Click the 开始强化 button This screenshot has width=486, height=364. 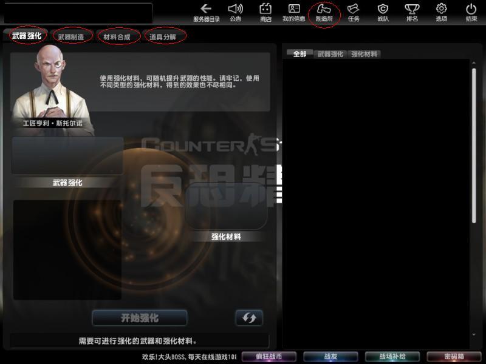[x=140, y=317]
